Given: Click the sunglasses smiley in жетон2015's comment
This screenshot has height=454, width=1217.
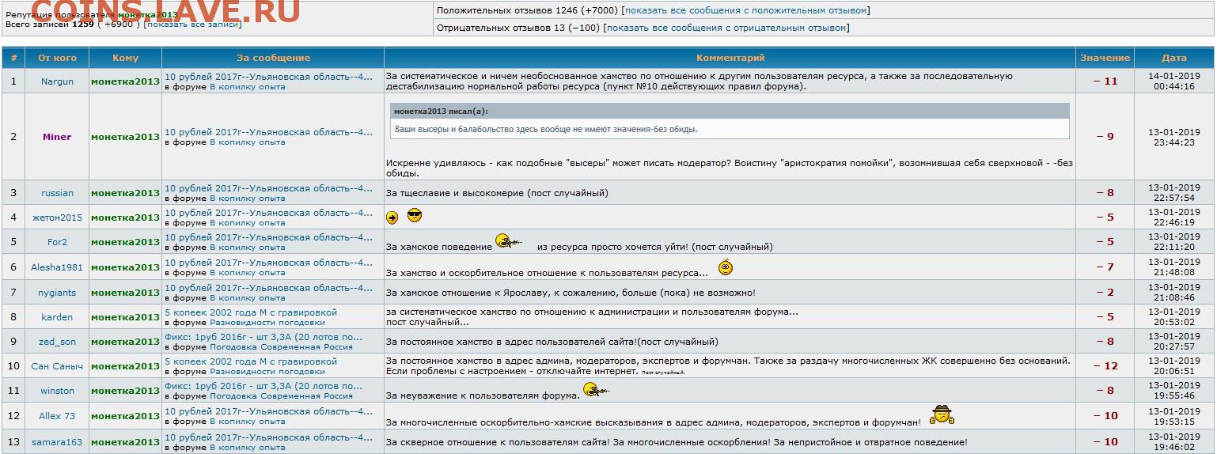Looking at the screenshot, I should [x=415, y=215].
